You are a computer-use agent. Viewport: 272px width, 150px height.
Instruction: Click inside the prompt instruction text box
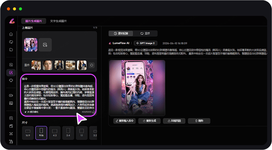click(x=59, y=97)
